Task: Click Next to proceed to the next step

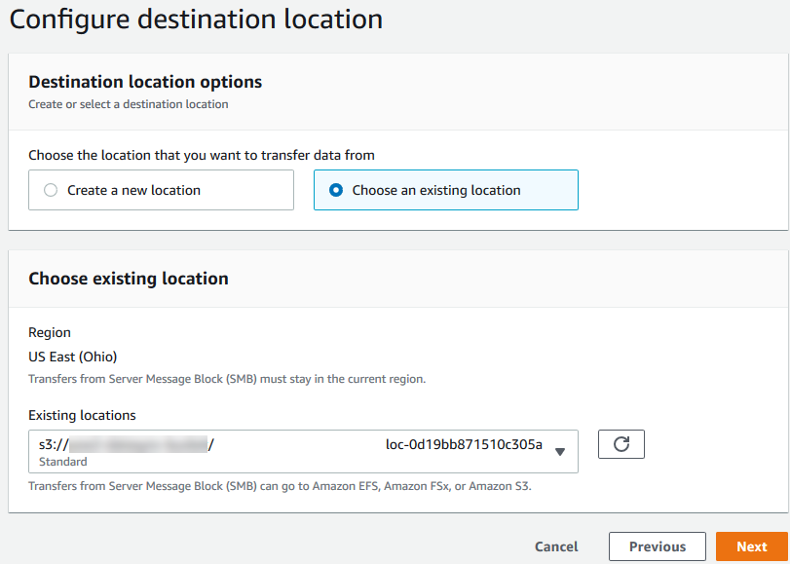Action: tap(751, 546)
